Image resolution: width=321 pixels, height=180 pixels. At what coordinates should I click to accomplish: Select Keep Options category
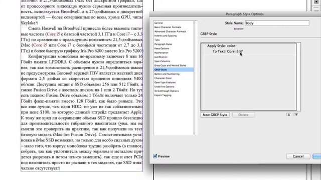point(162,48)
